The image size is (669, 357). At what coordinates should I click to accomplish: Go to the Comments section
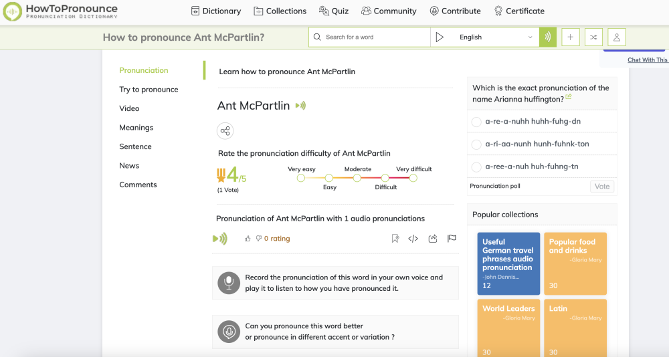point(138,185)
